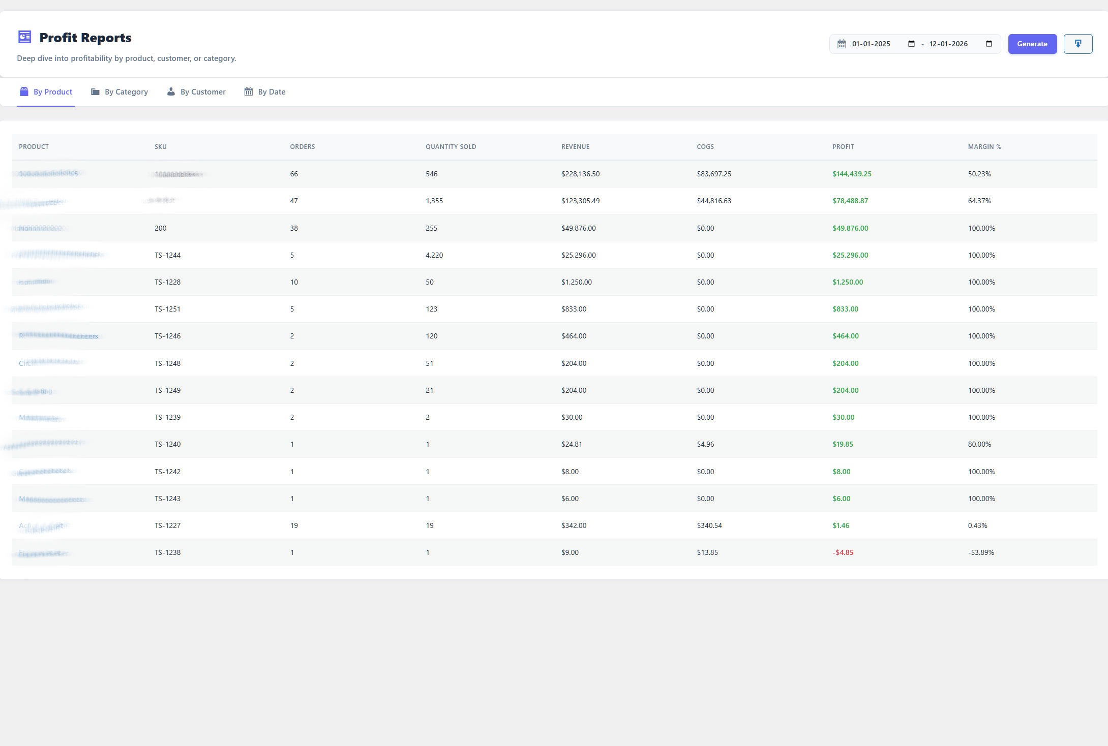The image size is (1108, 746).
Task: Click the By Category folder icon
Action: pos(95,91)
